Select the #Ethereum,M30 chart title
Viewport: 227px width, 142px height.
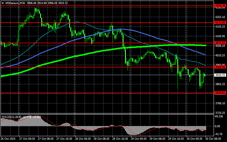[x=15, y=3]
